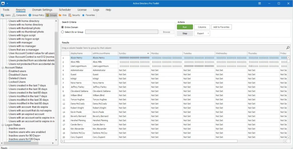293x149 pixels.
Task: Click the tree panel scroll-up arrow
Action: click(x=56, y=21)
